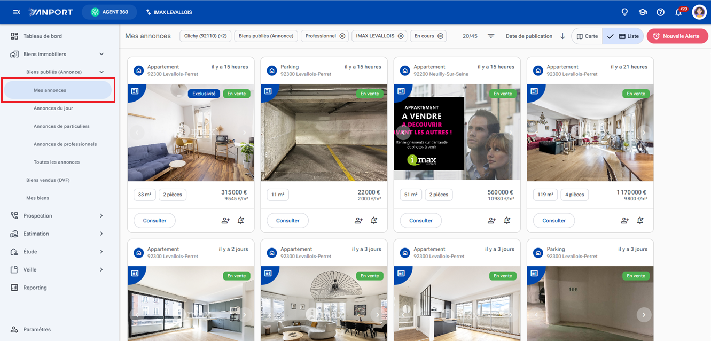The image size is (711, 341).
Task: Consult the Neuilly-Sur-Seine apartment listing
Action: tap(421, 221)
